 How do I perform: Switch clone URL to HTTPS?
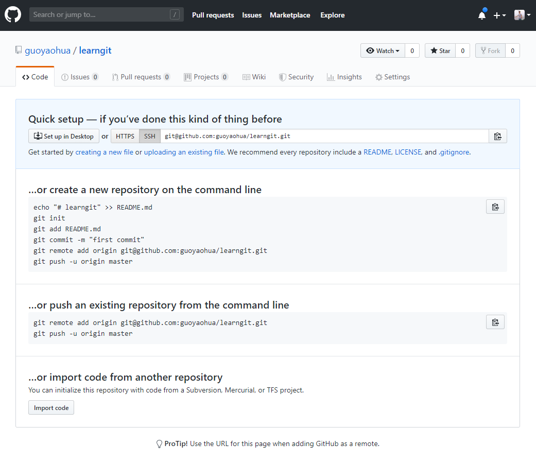125,136
